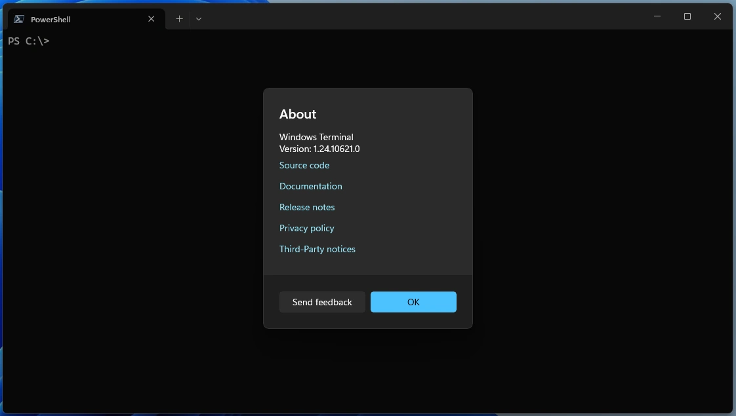Select the PowerShell tab title

51,20
